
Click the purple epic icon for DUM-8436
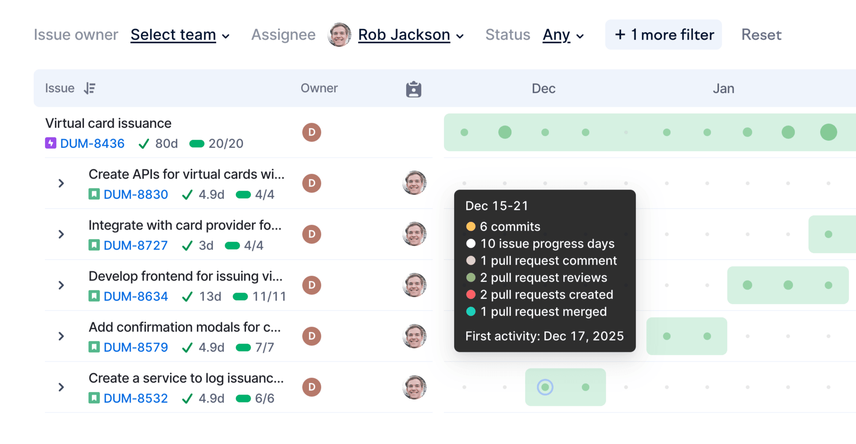click(51, 143)
